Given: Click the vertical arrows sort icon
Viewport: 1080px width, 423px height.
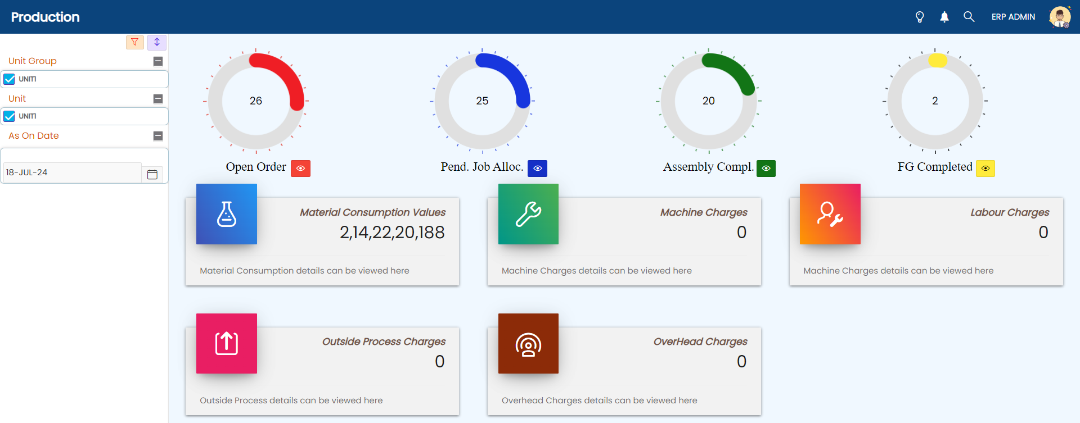Looking at the screenshot, I should click(157, 42).
